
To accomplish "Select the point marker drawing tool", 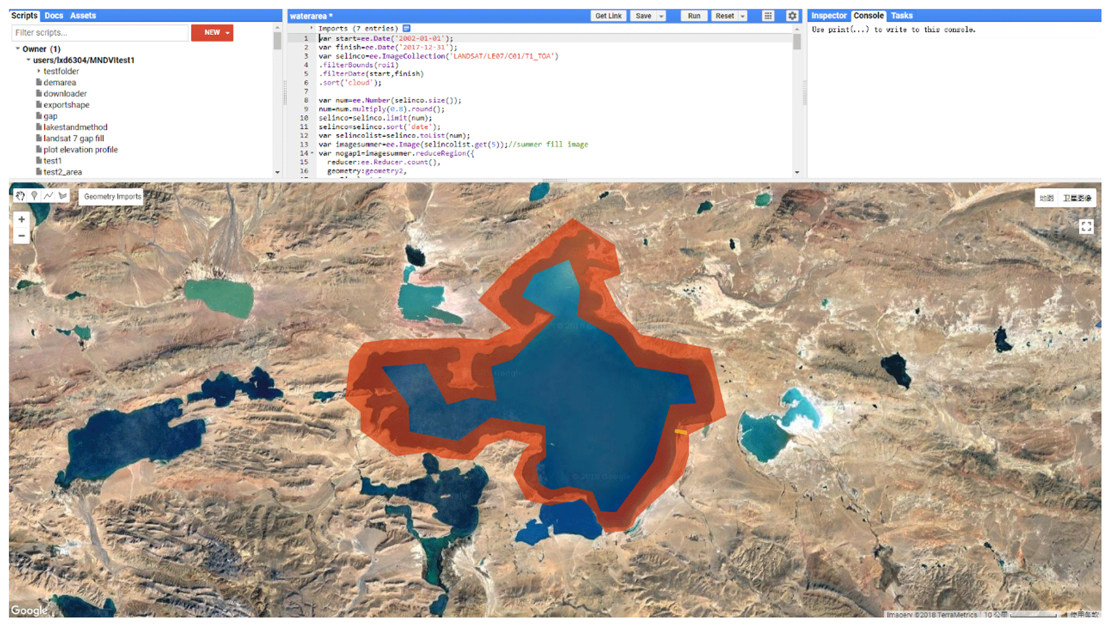I will click(x=34, y=196).
